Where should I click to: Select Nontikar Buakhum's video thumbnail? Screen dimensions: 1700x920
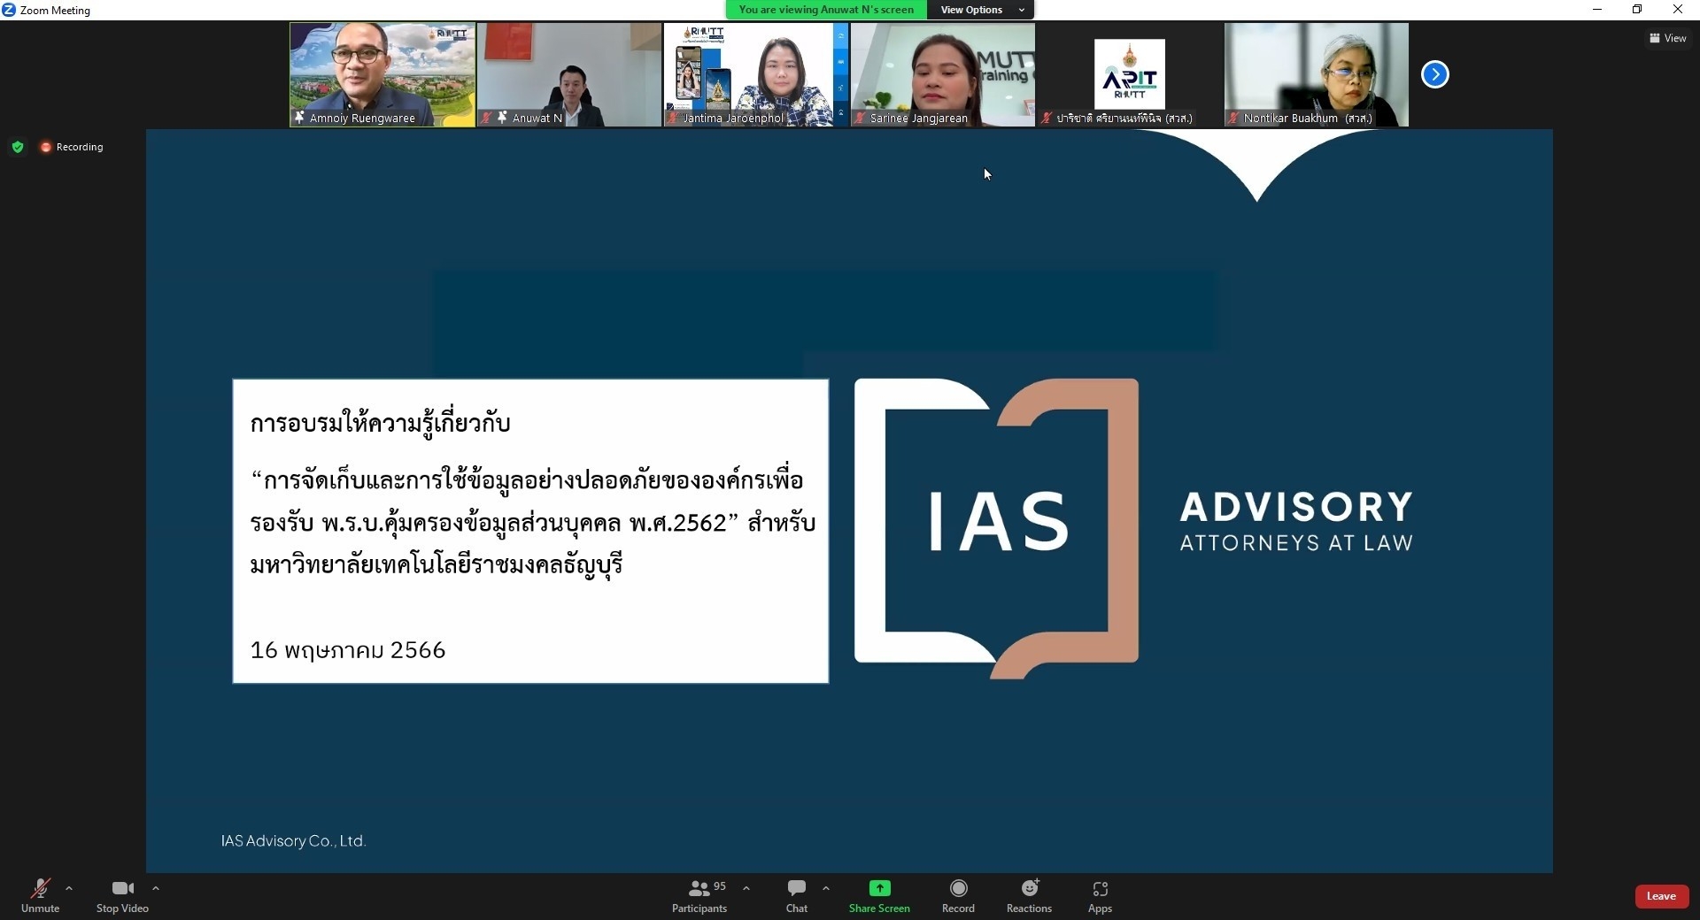1317,74
